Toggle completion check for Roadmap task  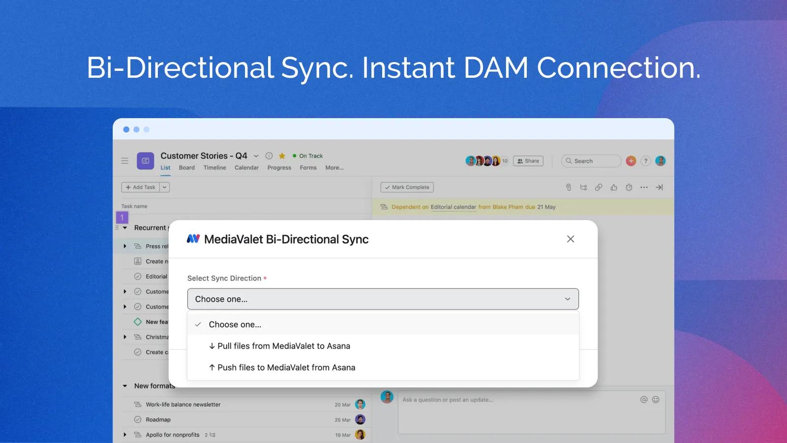138,420
